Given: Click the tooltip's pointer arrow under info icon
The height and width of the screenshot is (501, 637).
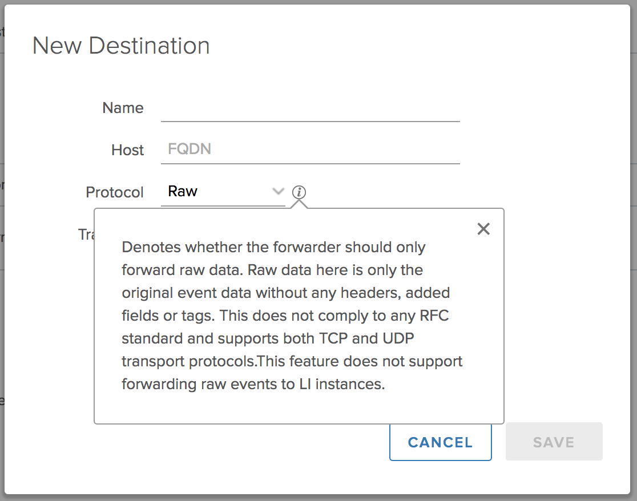Looking at the screenshot, I should pos(299,205).
